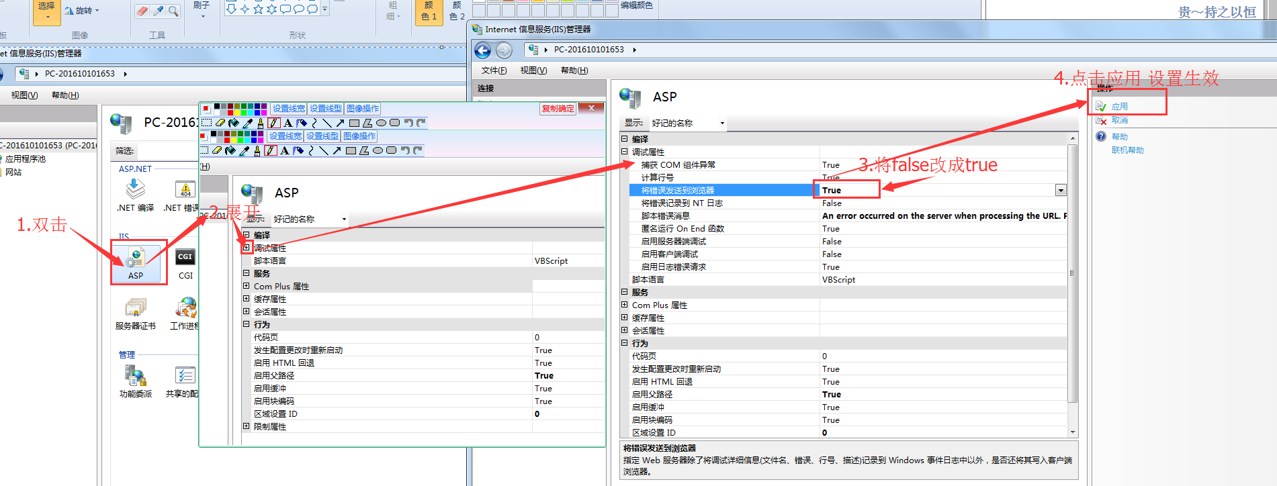
Task: Click 取消 to discard the ASP changes
Action: (1119, 120)
